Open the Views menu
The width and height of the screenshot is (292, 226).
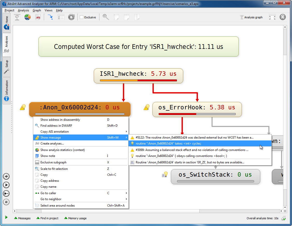(x=49, y=10)
